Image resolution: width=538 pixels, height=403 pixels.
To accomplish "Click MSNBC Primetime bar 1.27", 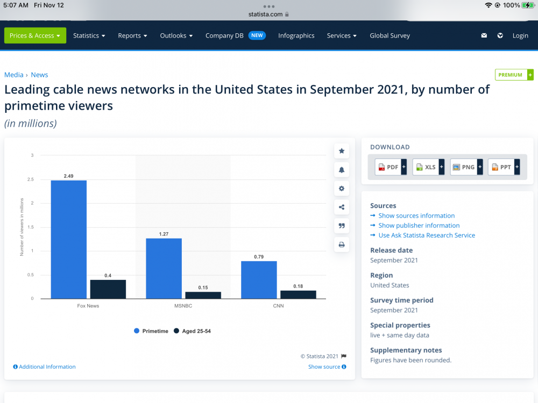I will pos(164,268).
